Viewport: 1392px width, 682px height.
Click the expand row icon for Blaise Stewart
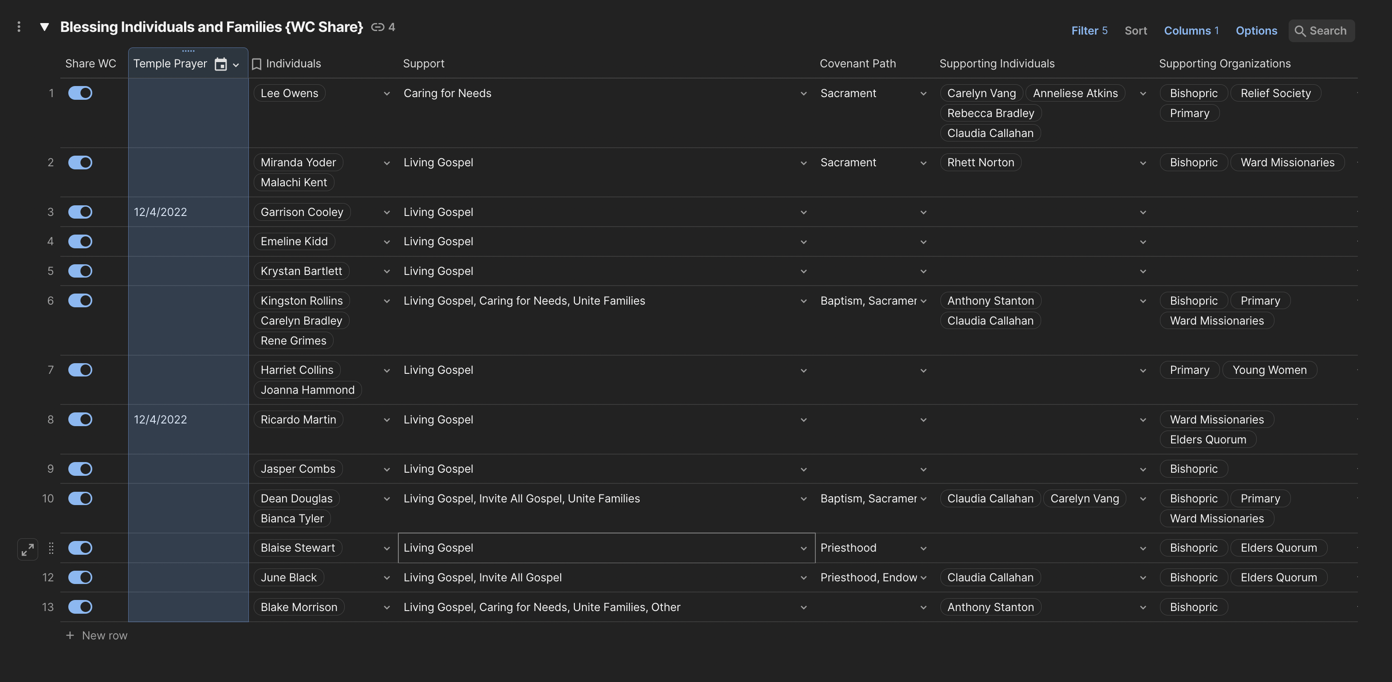tap(28, 549)
